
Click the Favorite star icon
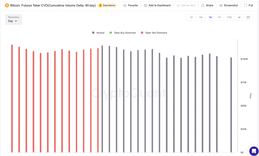(125, 5)
